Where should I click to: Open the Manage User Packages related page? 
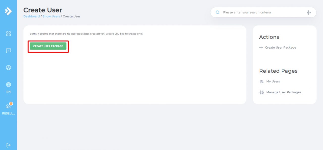tap(284, 92)
